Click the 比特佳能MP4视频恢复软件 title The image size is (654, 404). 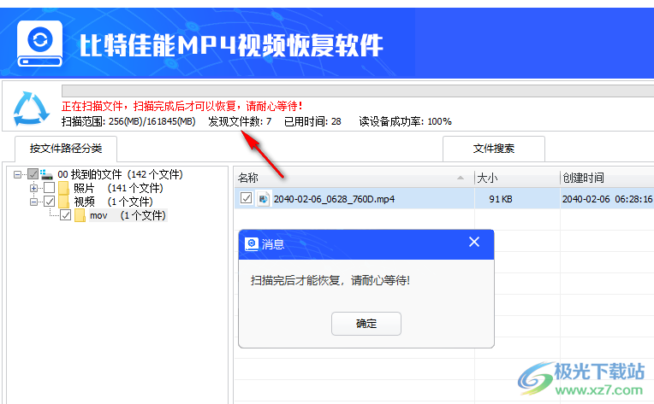[231, 45]
